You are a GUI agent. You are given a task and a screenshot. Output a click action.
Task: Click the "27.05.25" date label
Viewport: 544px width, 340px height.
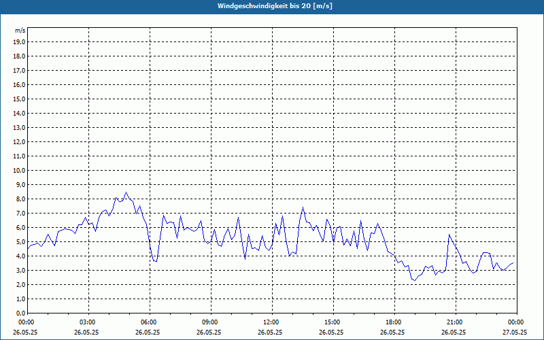point(515,332)
